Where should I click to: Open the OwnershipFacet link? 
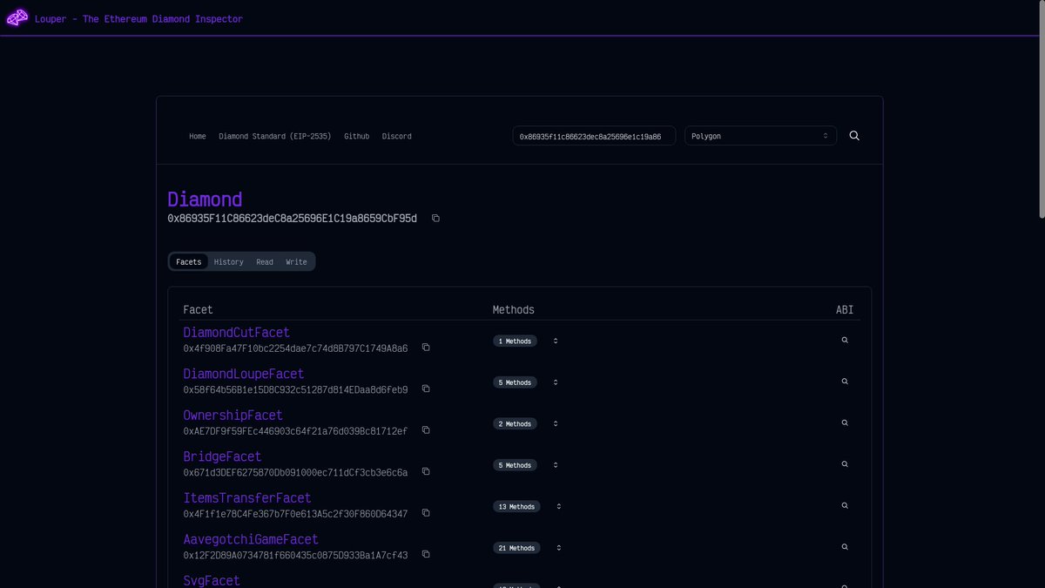click(233, 416)
